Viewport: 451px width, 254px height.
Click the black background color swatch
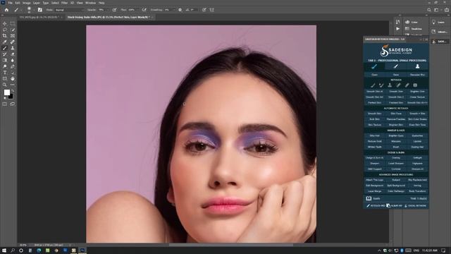click(11, 97)
